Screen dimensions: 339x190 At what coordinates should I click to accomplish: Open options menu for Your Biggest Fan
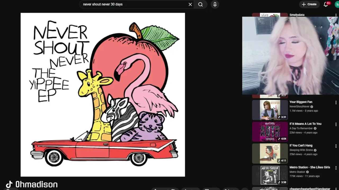pos(336,102)
